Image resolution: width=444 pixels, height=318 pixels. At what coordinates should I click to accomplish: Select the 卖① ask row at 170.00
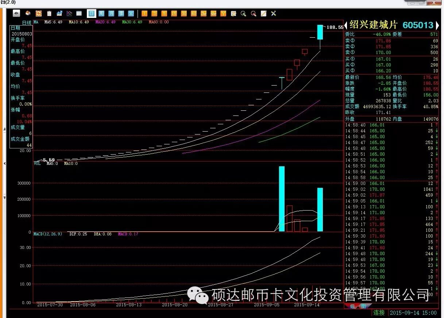pos(392,53)
